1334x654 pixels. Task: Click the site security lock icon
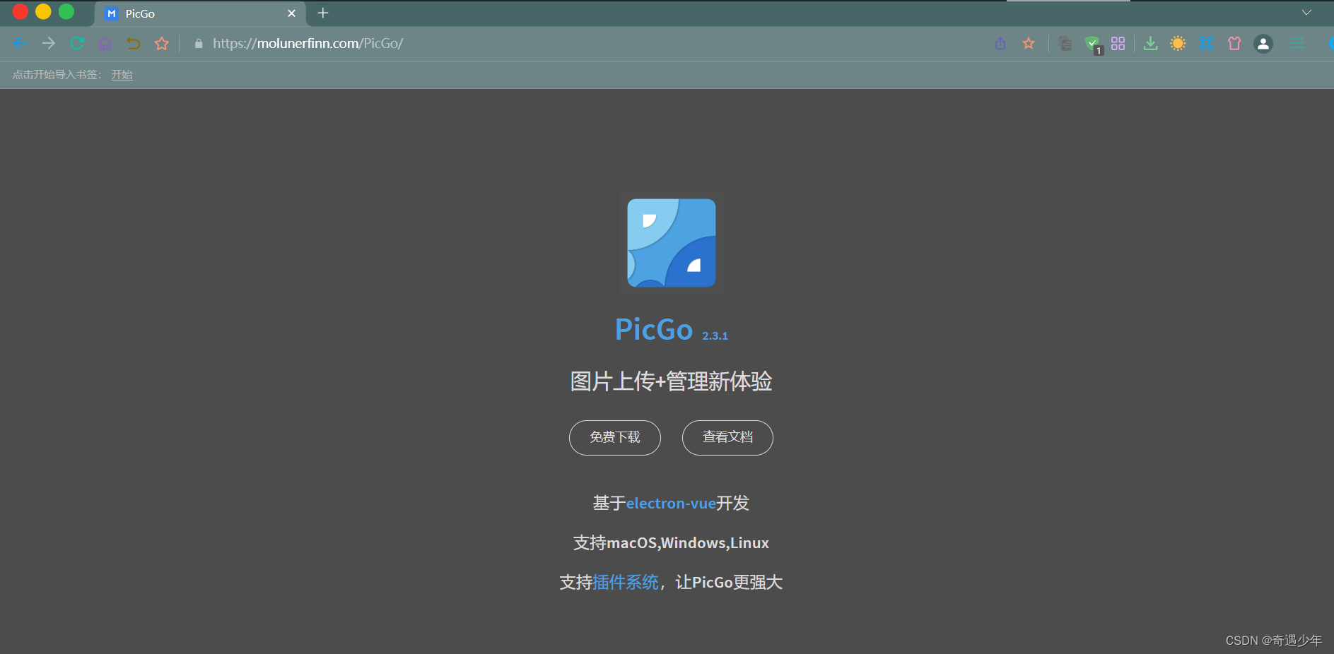[x=199, y=43]
